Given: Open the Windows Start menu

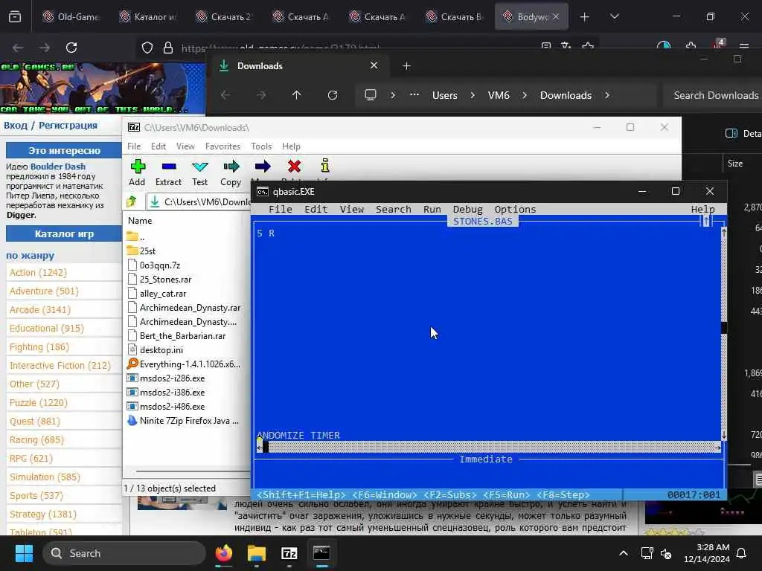Looking at the screenshot, I should click(24, 553).
